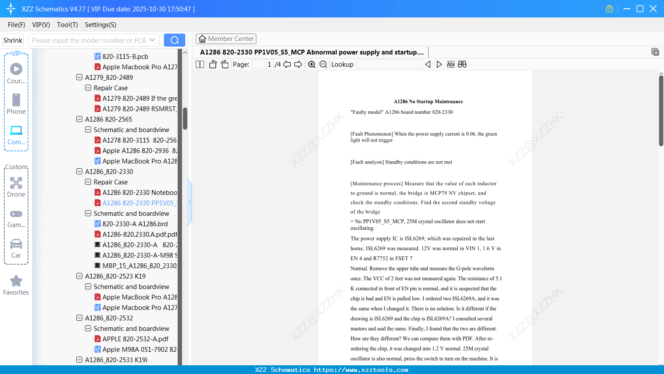The width and height of the screenshot is (664, 374).
Task: Open Apple A1286 820-2936 PDF
Action: [136, 150]
